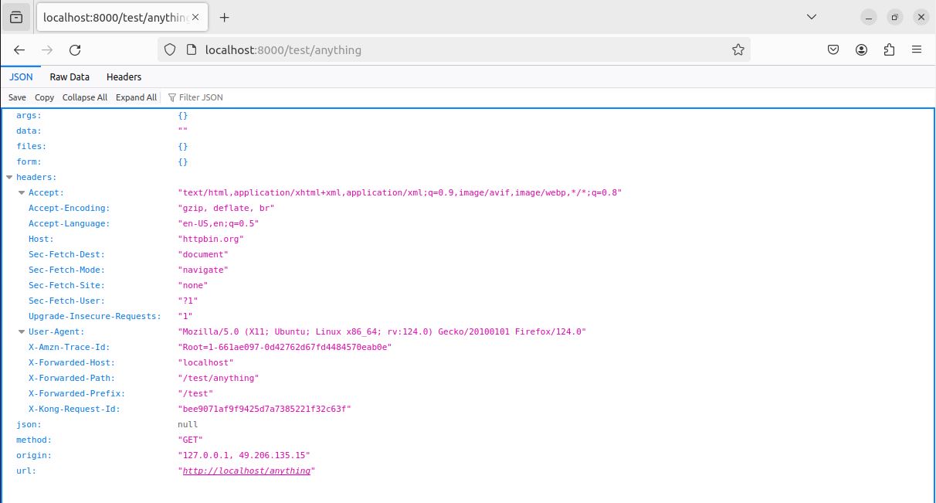Screen dimensions: 936x503
Task: Go back with the back arrow
Action: click(19, 49)
